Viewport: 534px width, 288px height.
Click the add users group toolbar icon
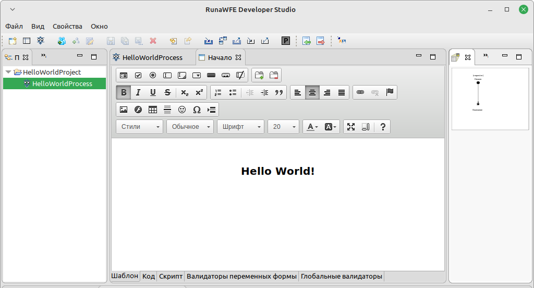point(62,41)
